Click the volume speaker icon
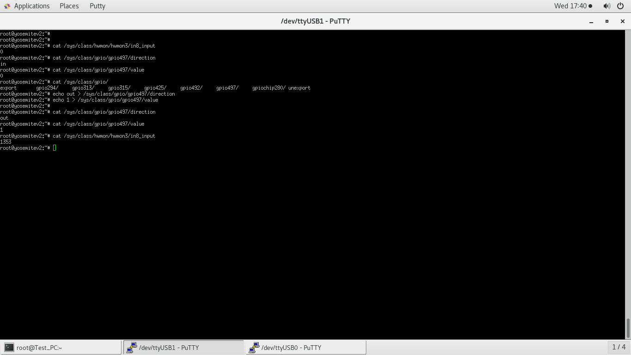 tap(607, 6)
